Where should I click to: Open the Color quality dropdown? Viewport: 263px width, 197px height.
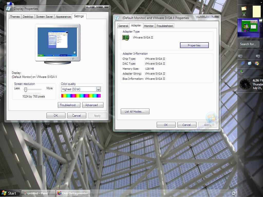coord(98,89)
